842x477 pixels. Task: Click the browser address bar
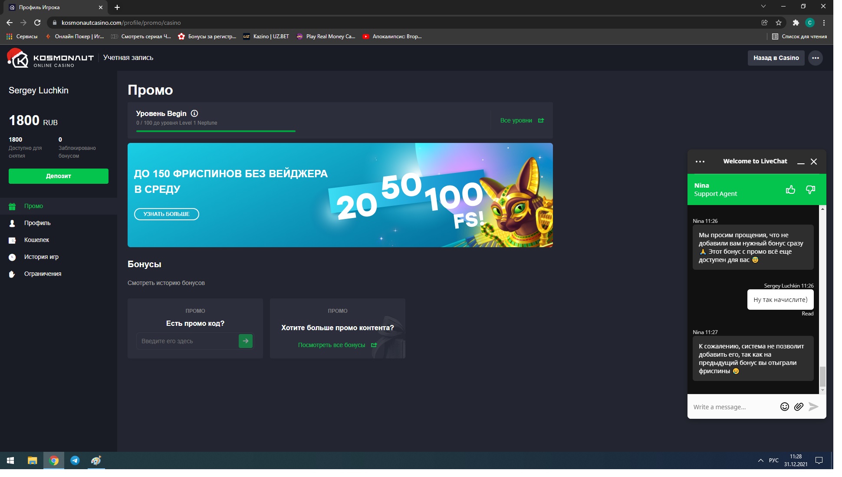404,23
